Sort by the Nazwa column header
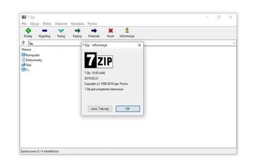The height and width of the screenshot is (167, 254). tap(27, 49)
